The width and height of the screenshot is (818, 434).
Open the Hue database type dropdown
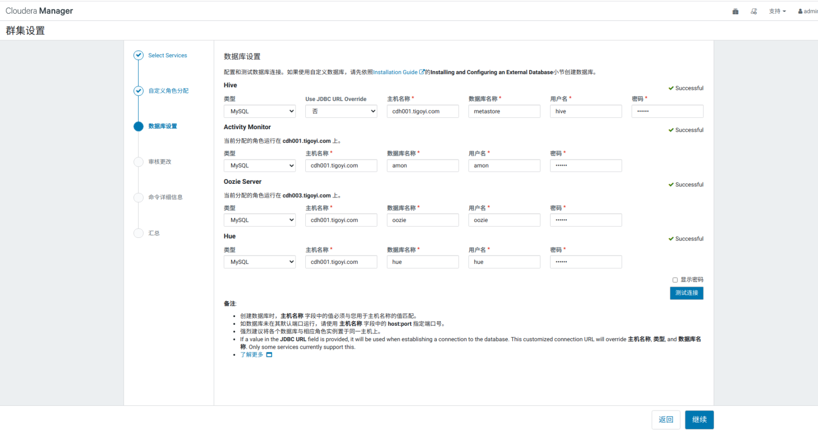[260, 262]
